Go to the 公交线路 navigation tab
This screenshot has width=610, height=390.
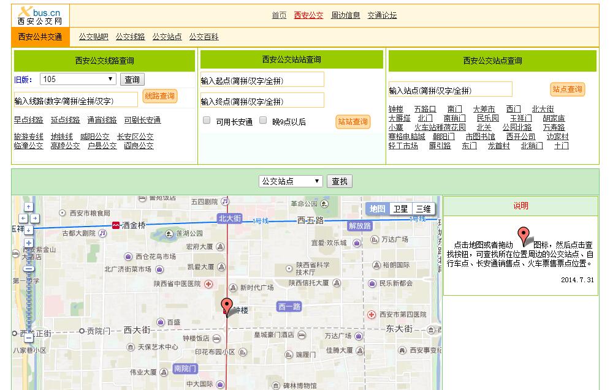(130, 37)
